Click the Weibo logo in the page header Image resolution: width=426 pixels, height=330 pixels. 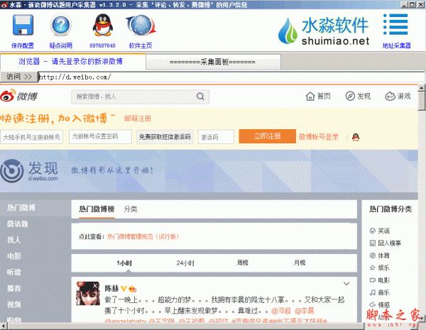coord(19,96)
